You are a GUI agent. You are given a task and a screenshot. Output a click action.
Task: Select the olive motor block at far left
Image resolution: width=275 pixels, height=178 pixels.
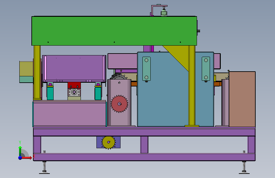click(x=26, y=72)
